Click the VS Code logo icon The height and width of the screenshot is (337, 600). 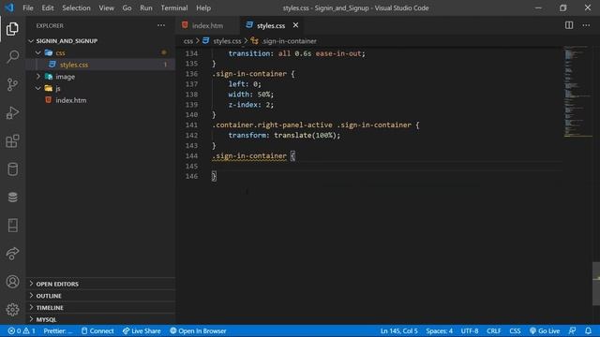9,7
